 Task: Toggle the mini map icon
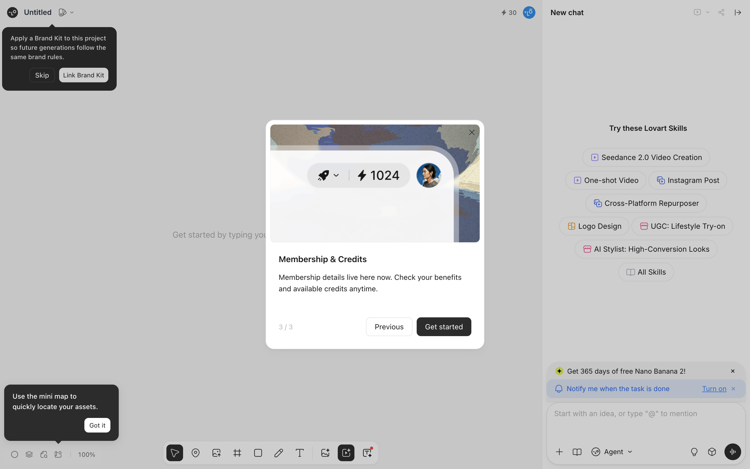coord(58,454)
